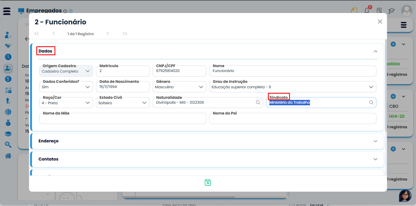Collapse the Dados section

[375, 51]
